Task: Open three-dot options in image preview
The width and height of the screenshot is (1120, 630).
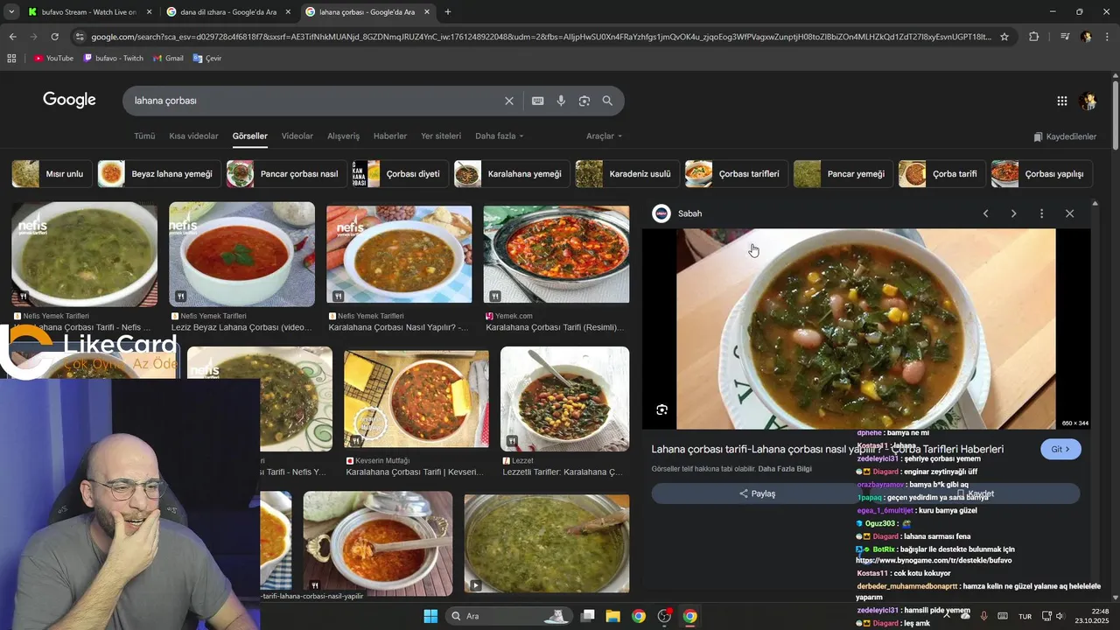Action: [1041, 213]
